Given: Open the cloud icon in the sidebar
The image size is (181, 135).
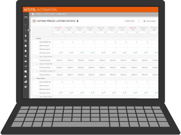Looking at the screenshot, I should click(x=26, y=17).
